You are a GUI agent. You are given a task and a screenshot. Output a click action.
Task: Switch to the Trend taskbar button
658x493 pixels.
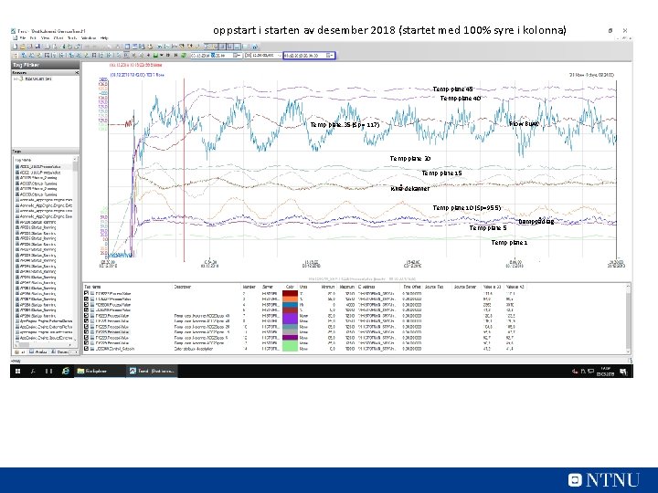152,371
